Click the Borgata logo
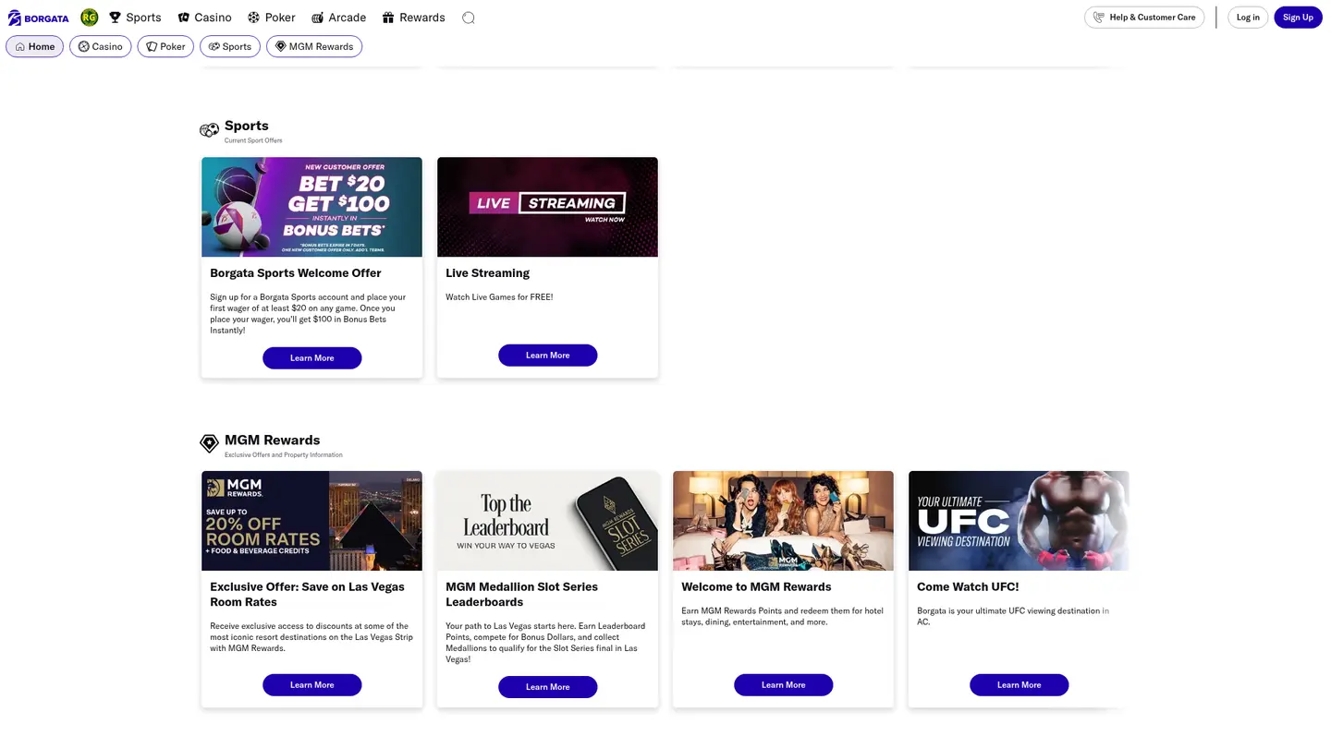Screen dimensions: 1331x748 point(38,18)
